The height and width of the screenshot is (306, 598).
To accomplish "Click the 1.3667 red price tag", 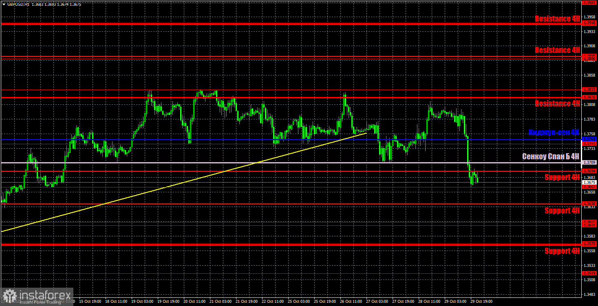I will point(590,187).
